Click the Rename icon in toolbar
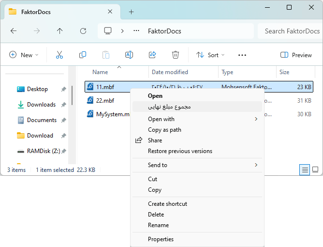 click(129, 55)
